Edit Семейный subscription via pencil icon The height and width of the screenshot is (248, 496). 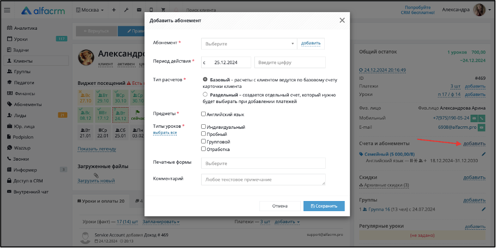483,154
